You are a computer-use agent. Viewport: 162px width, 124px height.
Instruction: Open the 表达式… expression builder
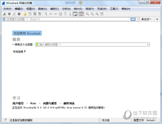146,19
